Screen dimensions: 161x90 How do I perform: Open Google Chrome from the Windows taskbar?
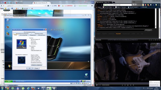[x=7, y=88]
